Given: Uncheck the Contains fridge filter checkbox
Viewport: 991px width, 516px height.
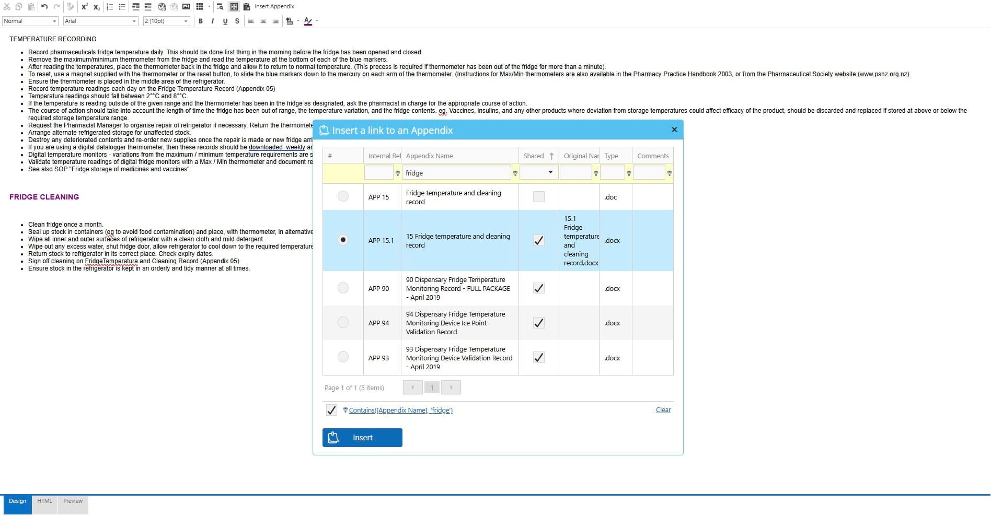Looking at the screenshot, I should [331, 410].
